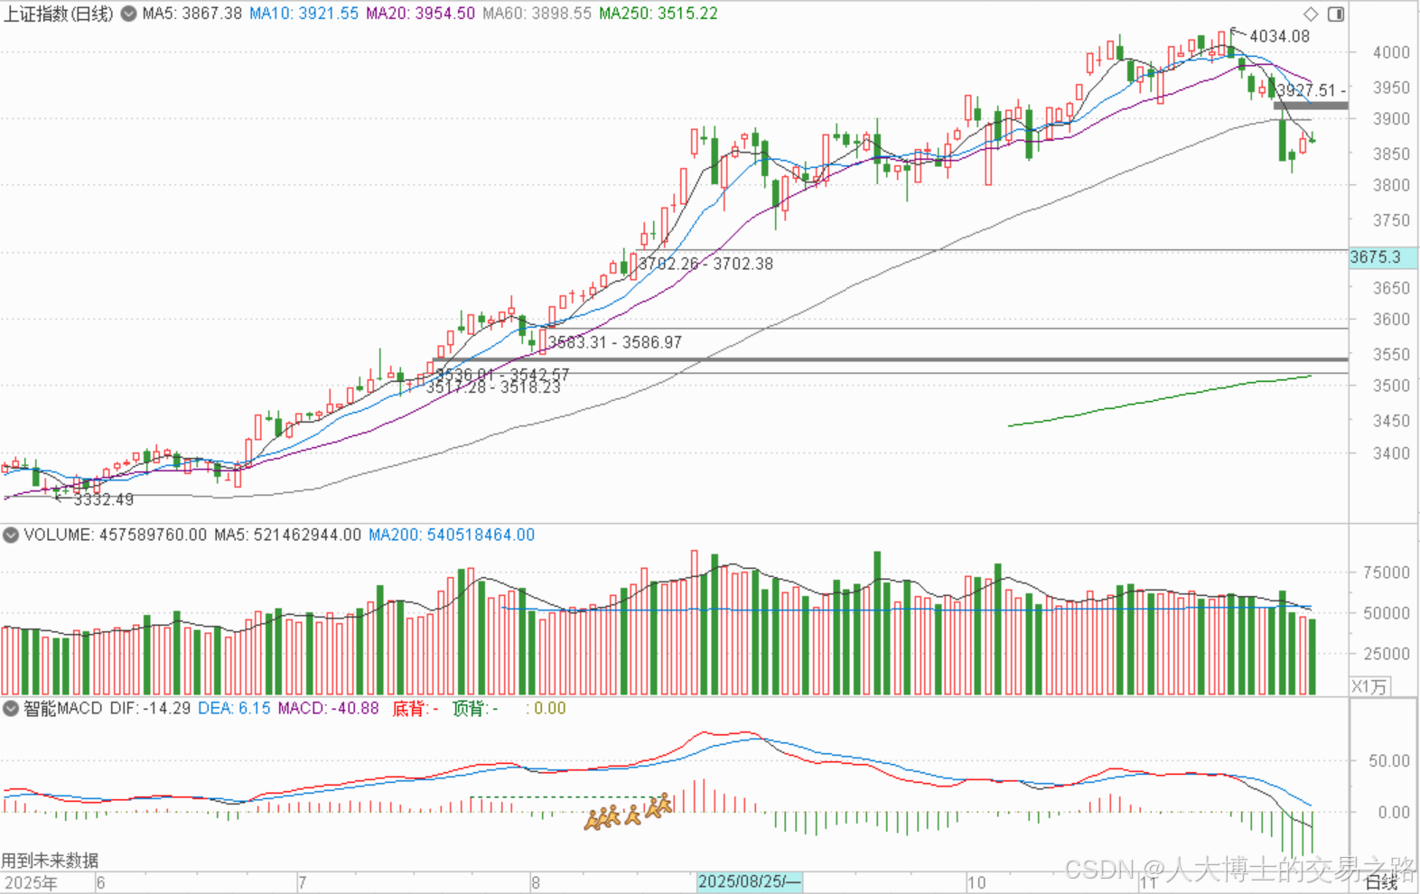Viewport: 1420px width, 894px height.
Task: Click the 顶背 divergence label
Action: point(475,709)
